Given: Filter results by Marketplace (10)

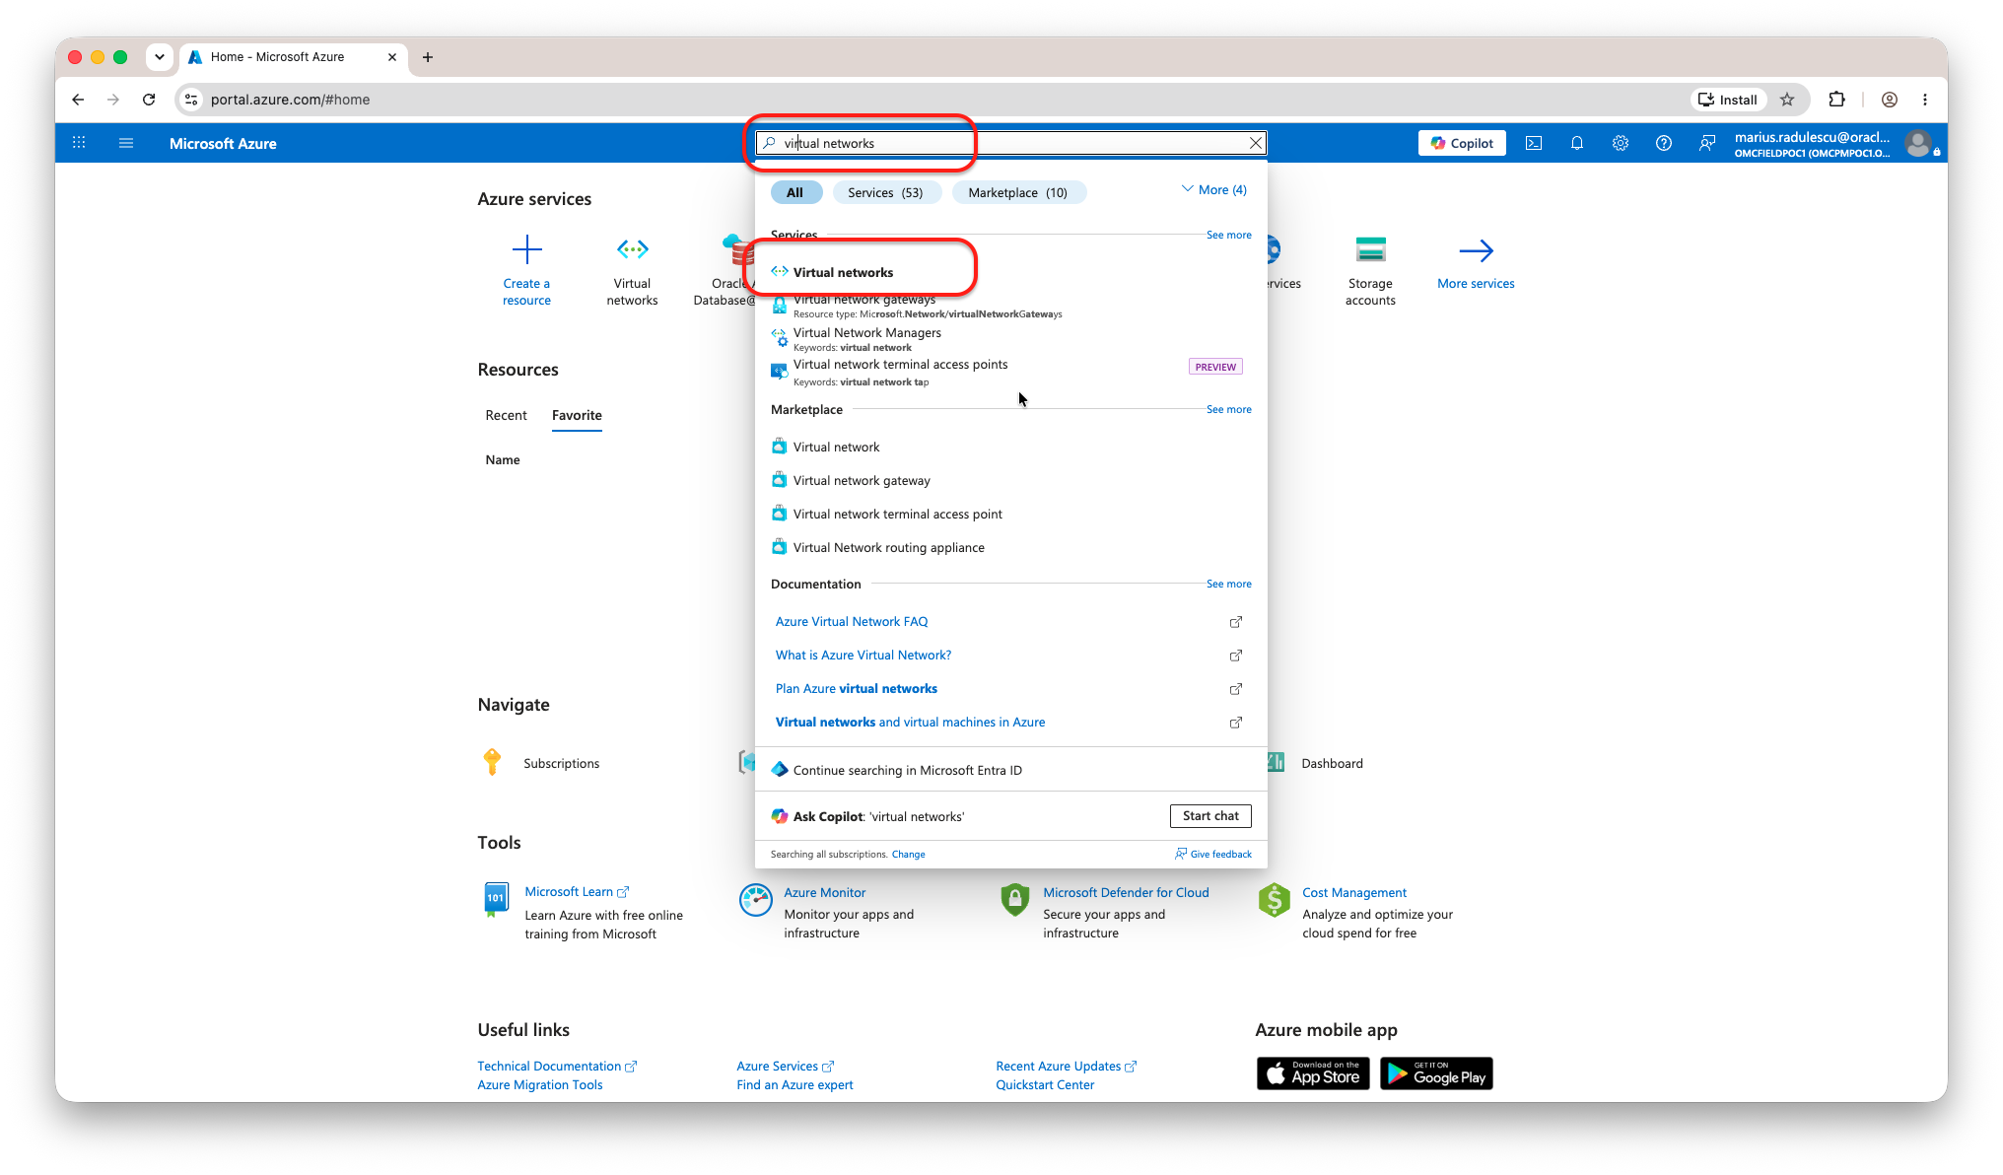Looking at the screenshot, I should 1017,192.
